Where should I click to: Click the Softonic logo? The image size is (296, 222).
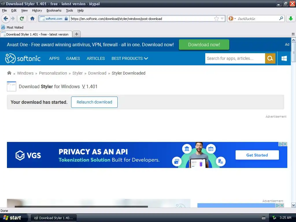[23, 58]
